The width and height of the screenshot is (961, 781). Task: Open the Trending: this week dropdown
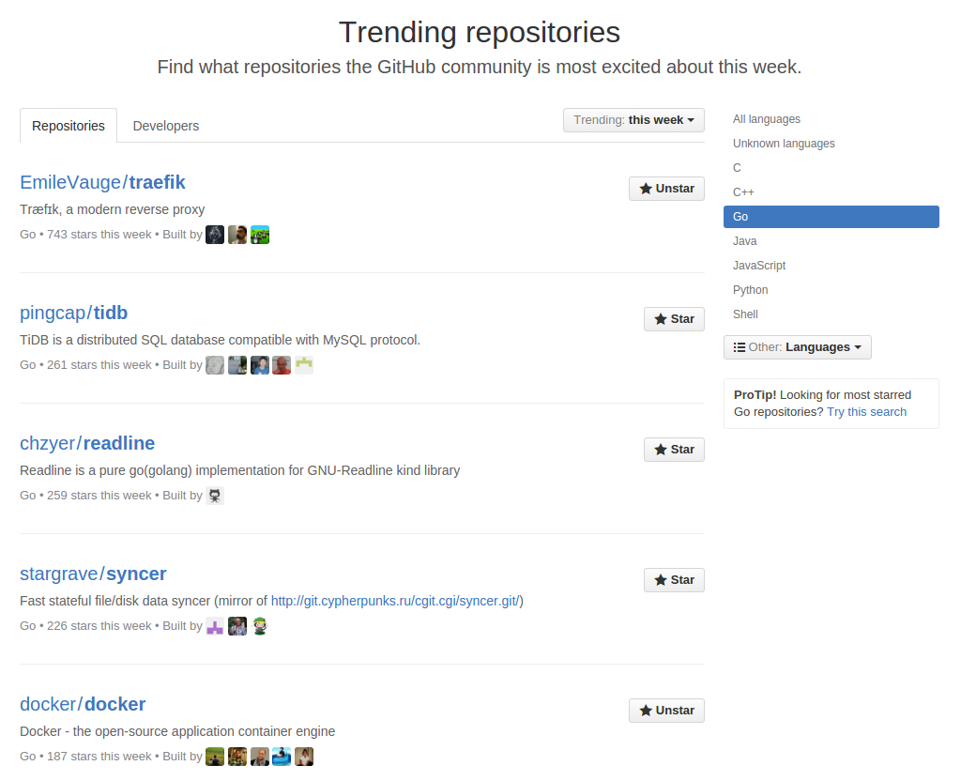coord(633,119)
